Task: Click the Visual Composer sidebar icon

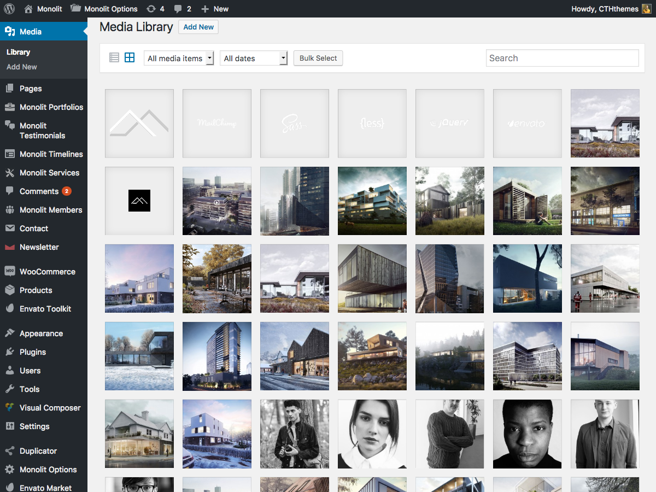Action: click(9, 408)
